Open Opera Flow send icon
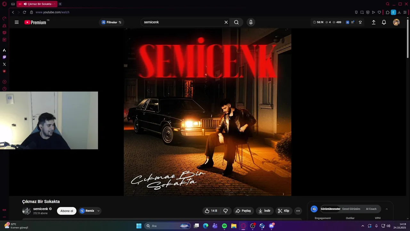This screenshot has width=410, height=231. pyautogui.click(x=373, y=12)
